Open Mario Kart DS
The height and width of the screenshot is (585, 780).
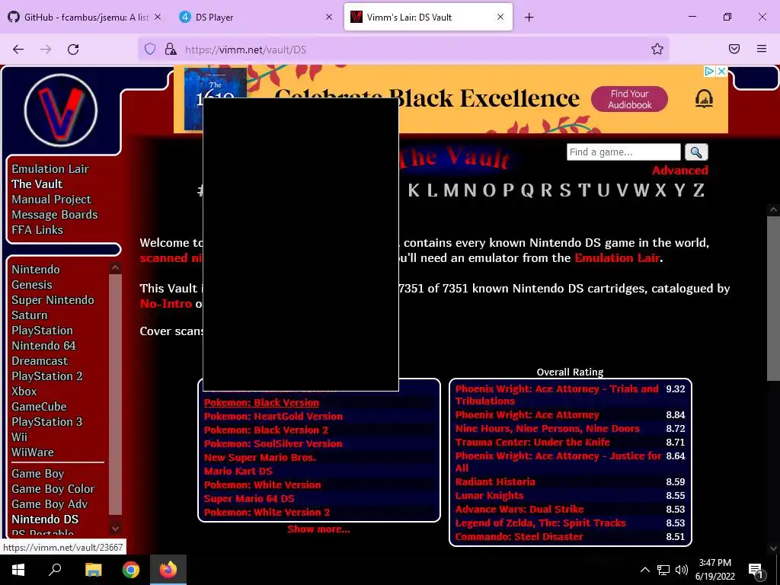point(238,471)
